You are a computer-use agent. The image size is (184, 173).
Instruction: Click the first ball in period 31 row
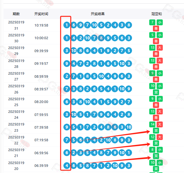(x=67, y=25)
